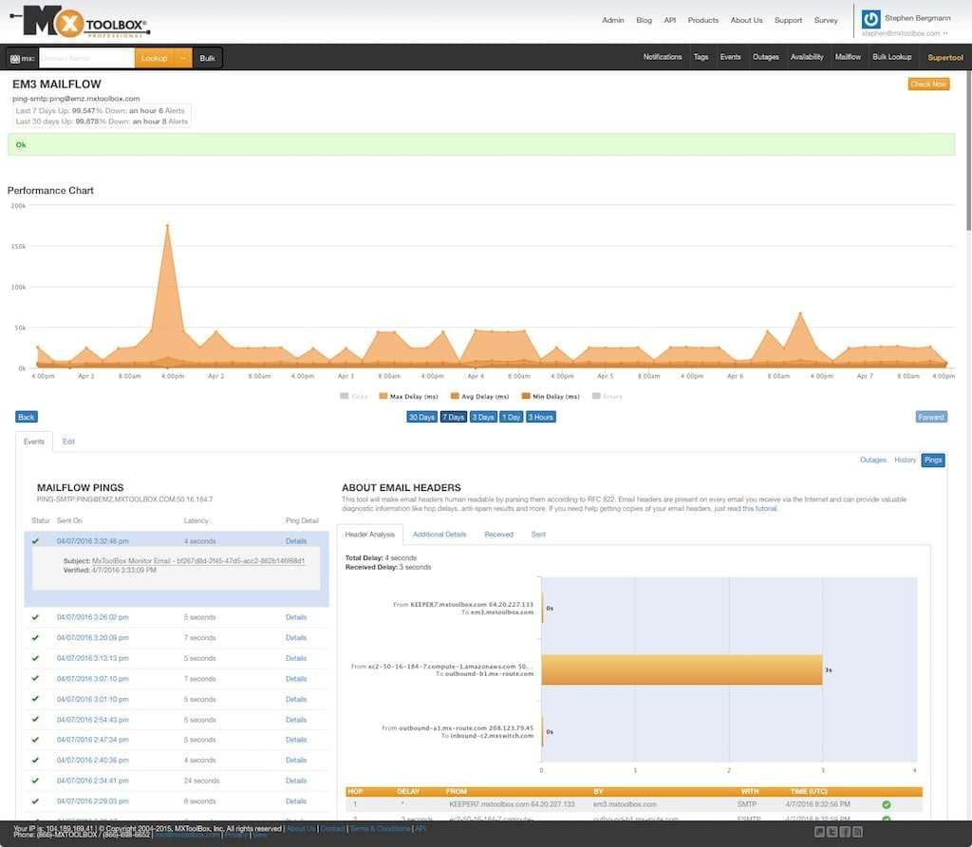Toggle Max Delay series in the chart legend
The width and height of the screenshot is (972, 847).
click(x=408, y=396)
